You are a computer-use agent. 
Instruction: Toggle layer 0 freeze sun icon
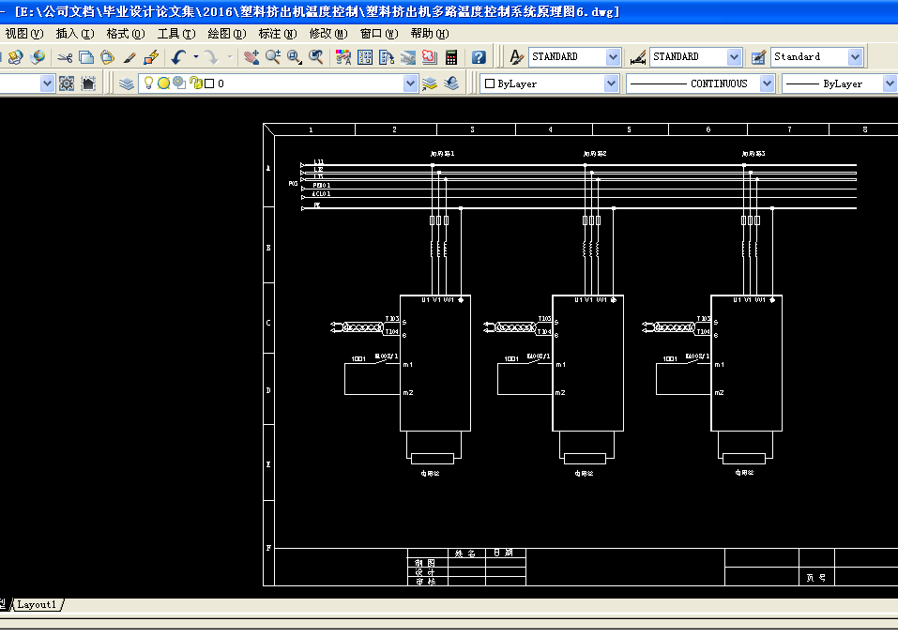(x=164, y=83)
